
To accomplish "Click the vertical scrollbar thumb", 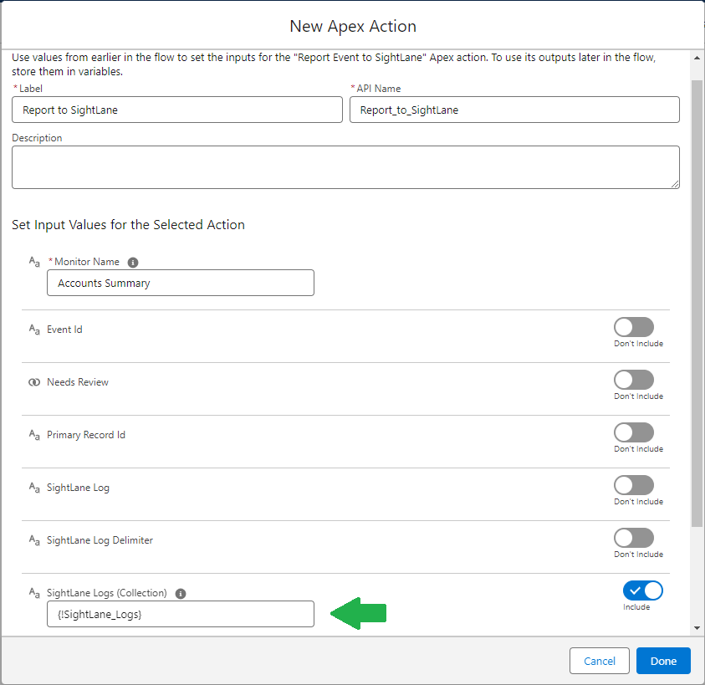I will point(697,304).
